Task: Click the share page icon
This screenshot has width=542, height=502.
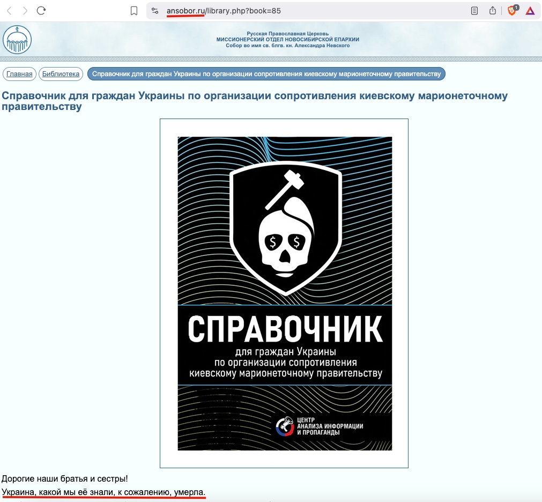Action: pyautogui.click(x=493, y=11)
